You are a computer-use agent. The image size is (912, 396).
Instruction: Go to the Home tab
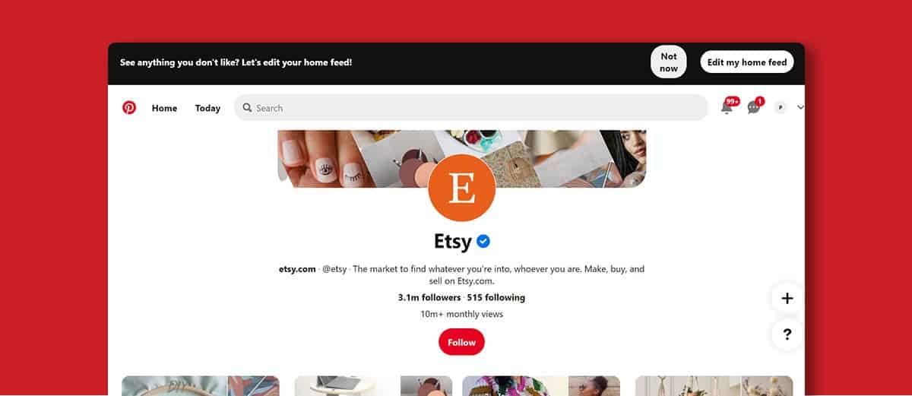click(x=164, y=108)
